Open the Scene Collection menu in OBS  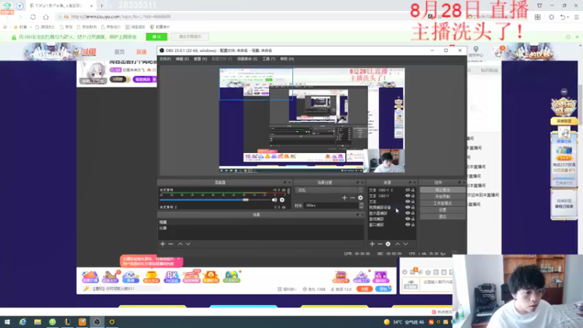pos(247,59)
